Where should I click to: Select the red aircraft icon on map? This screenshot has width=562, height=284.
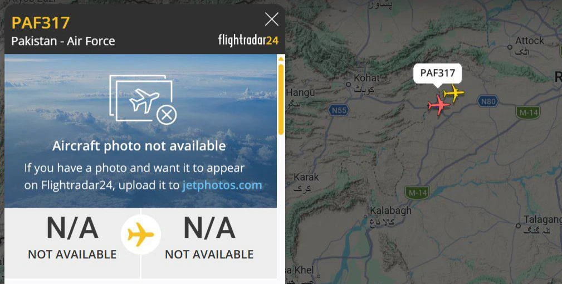(x=439, y=105)
